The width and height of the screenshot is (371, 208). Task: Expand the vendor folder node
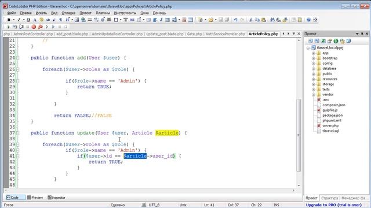(x=313, y=95)
